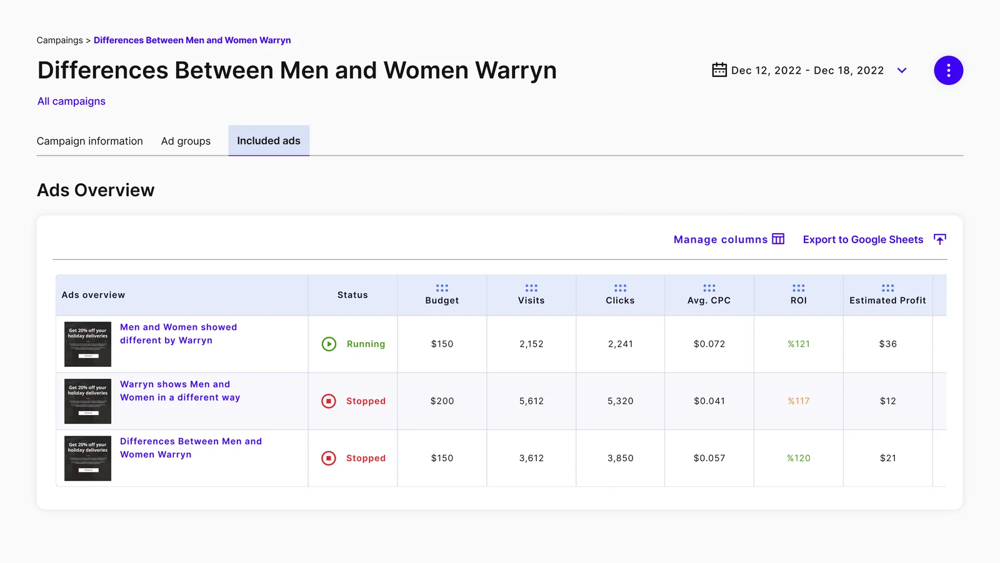Click the $0.072 average CPC value
The image size is (1000, 563).
pyautogui.click(x=709, y=344)
